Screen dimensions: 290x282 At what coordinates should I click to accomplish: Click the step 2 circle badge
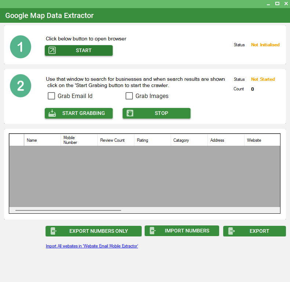tap(21, 86)
